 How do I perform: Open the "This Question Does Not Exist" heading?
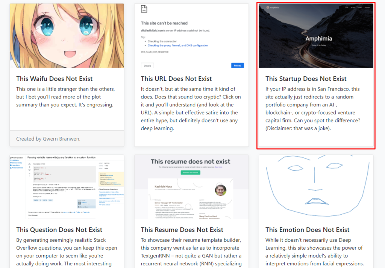coord(59,230)
